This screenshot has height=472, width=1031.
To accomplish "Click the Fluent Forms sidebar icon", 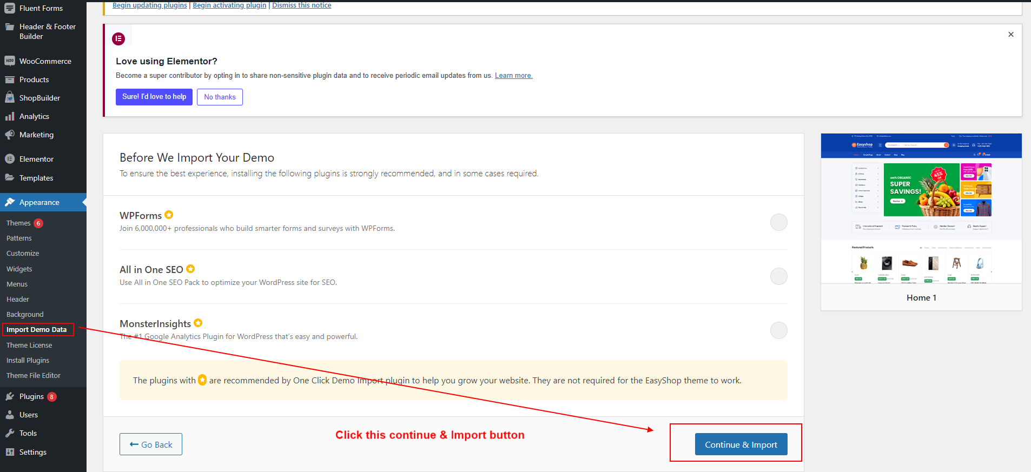I will tap(10, 8).
